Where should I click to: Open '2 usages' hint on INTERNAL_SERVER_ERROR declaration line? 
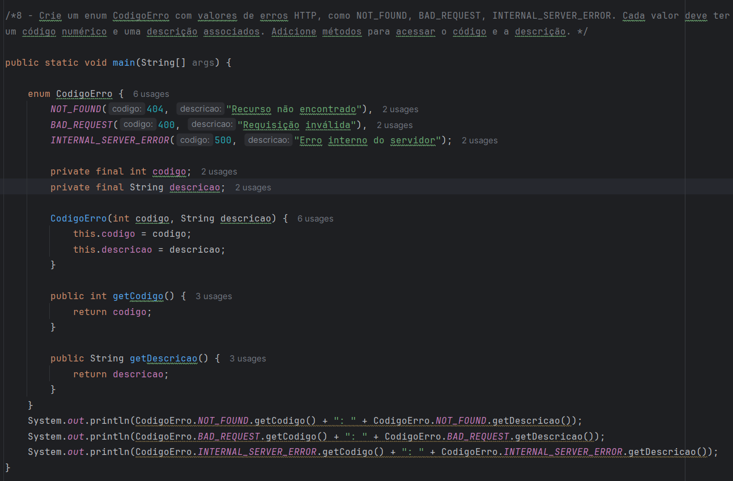pos(479,141)
